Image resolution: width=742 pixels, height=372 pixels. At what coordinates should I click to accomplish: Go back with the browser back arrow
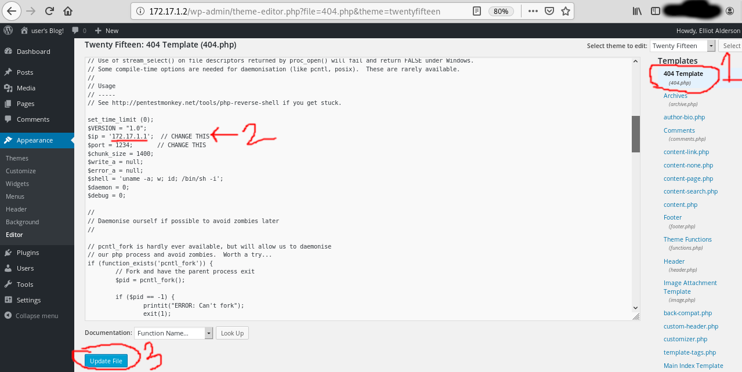click(12, 11)
